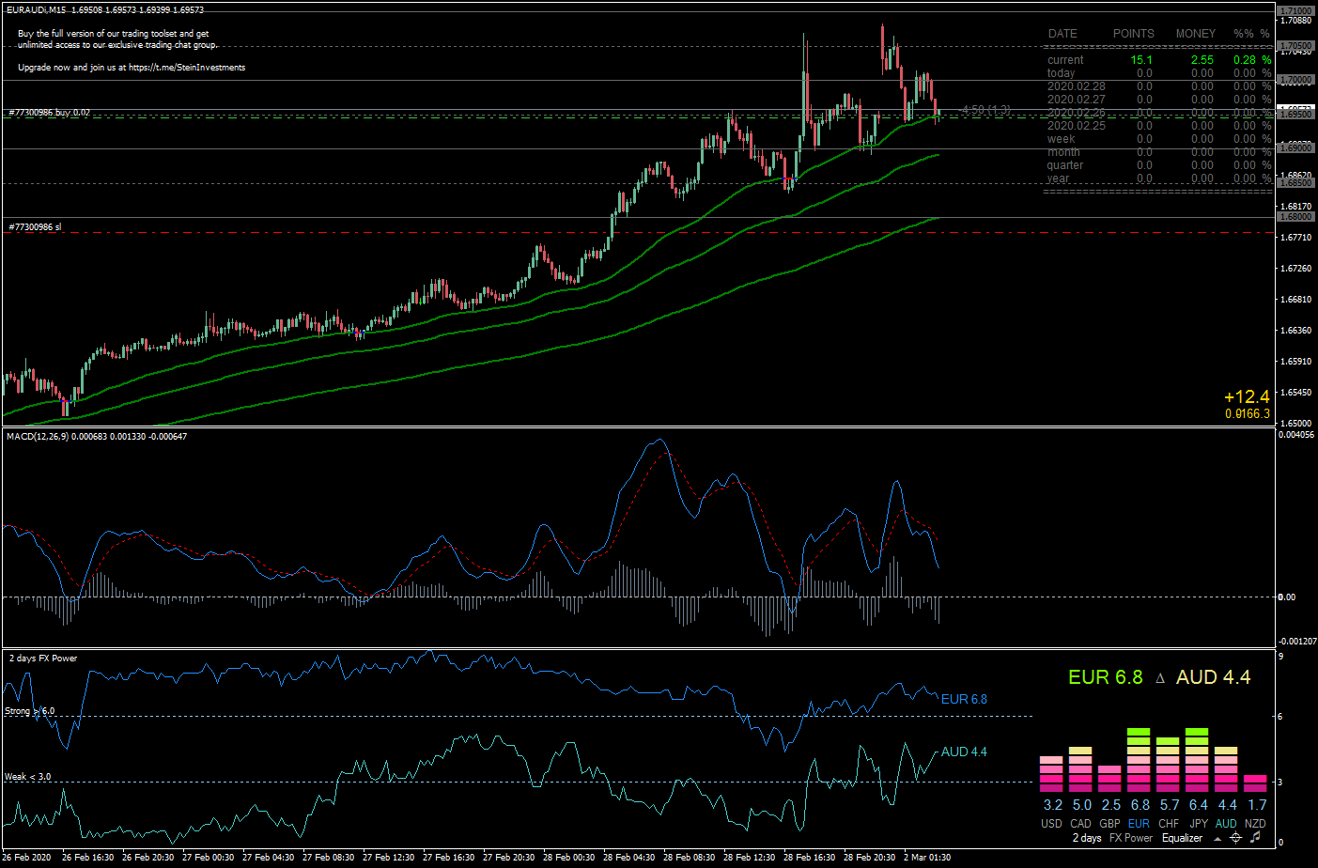1318x868 pixels.
Task: Click the MACD(12,26,9) indicator label
Action: click(x=97, y=437)
